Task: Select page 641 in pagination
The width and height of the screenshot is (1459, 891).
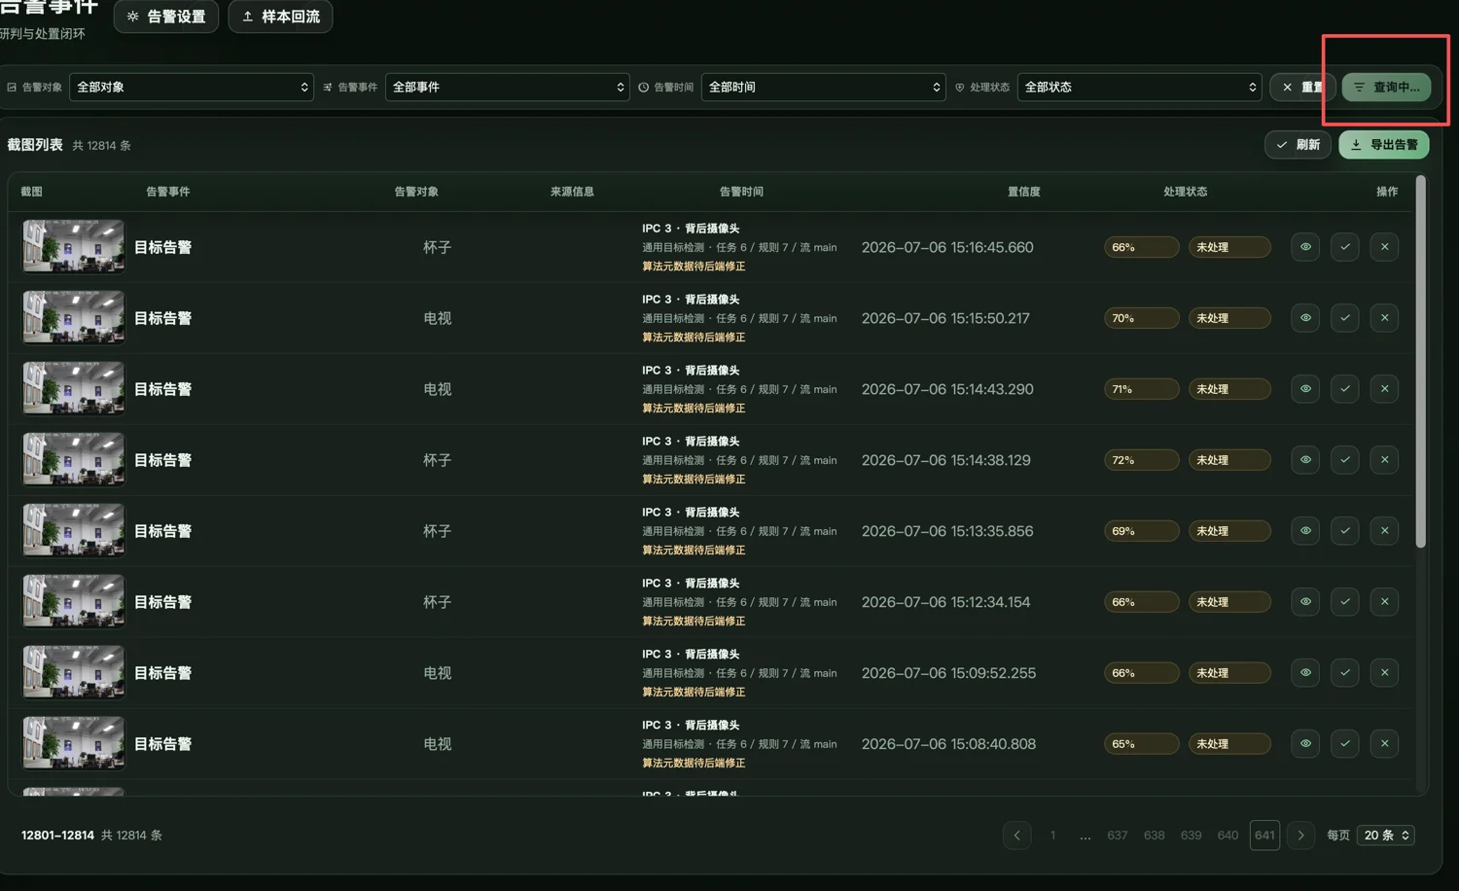Action: pyautogui.click(x=1264, y=836)
